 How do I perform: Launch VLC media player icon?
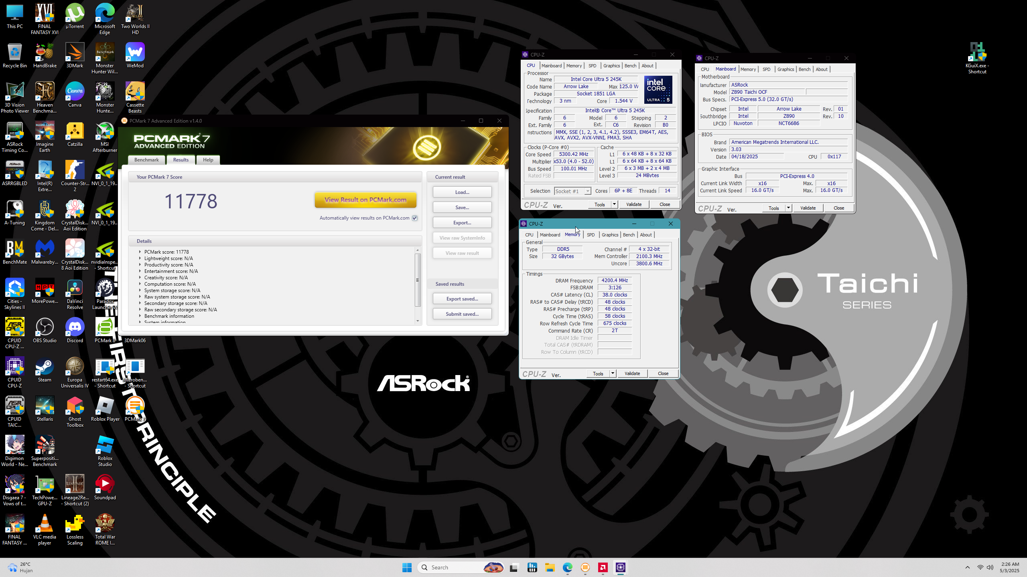(x=45, y=530)
